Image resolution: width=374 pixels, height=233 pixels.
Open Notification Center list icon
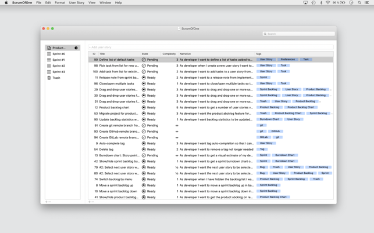[367, 3]
